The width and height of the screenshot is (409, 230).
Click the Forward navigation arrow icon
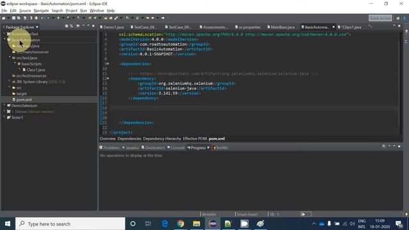pos(163,18)
